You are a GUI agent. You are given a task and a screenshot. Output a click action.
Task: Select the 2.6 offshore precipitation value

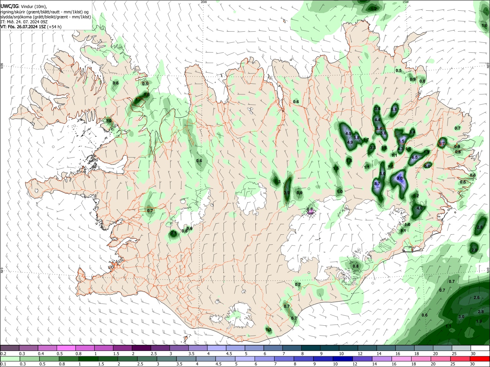pyautogui.click(x=477, y=297)
